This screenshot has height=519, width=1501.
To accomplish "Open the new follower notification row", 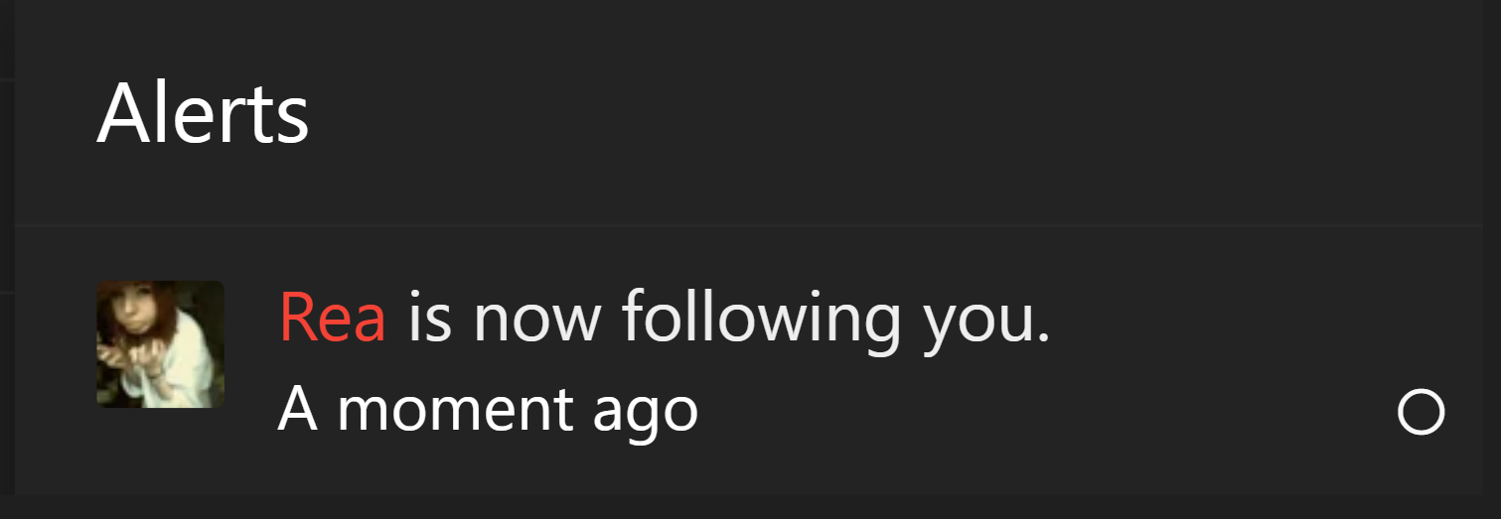I will pyautogui.click(x=749, y=359).
